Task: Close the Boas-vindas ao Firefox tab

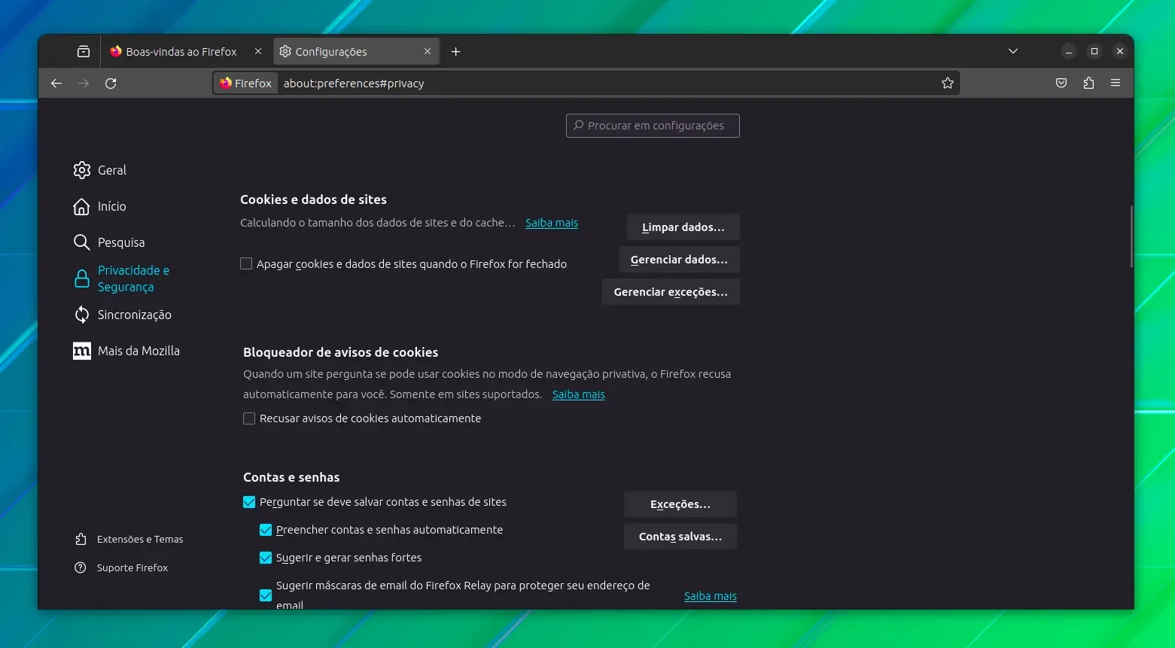Action: pyautogui.click(x=258, y=52)
